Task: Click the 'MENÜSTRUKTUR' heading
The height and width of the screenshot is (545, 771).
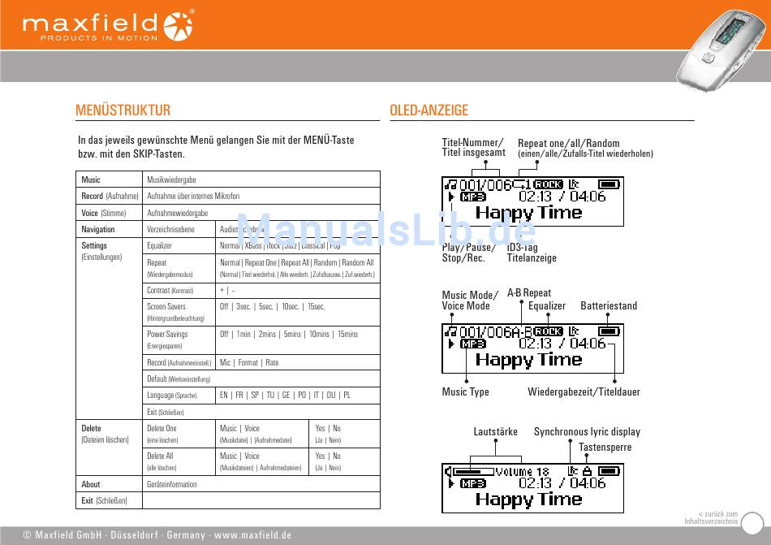Action: pyautogui.click(x=123, y=110)
